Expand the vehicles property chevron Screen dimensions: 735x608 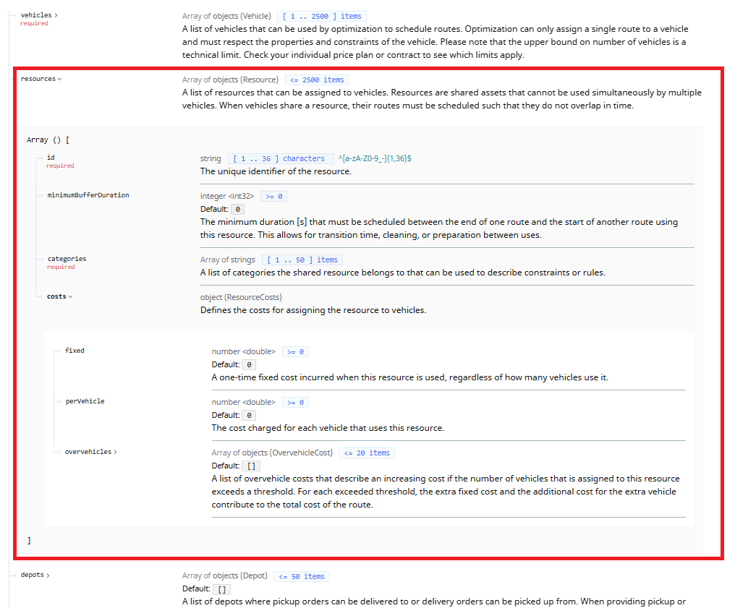pyautogui.click(x=56, y=15)
